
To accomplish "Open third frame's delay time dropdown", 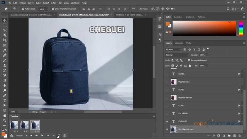I will [x=37, y=131].
